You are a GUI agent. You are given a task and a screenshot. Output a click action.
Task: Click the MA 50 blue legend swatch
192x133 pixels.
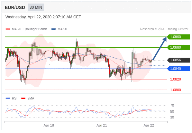(x=53, y=29)
